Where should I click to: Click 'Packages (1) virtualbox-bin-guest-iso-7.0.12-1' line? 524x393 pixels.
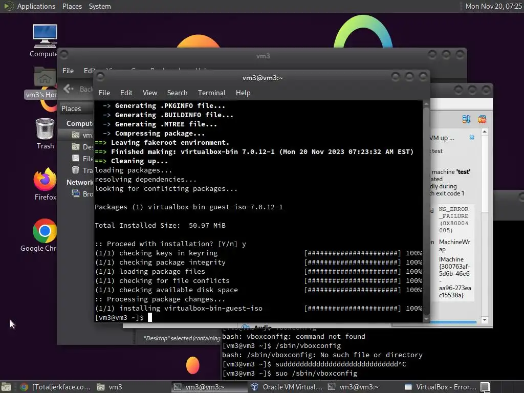[x=189, y=207]
